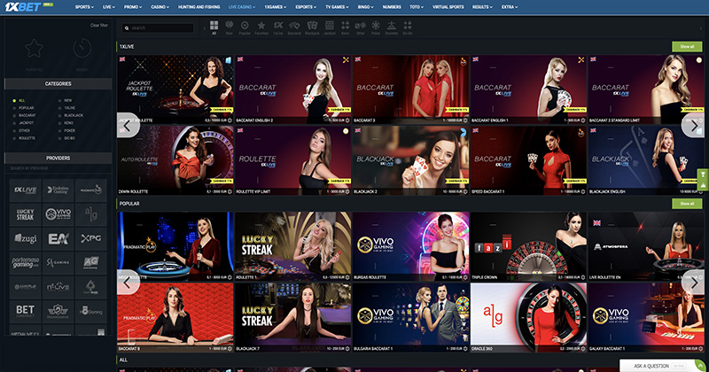The width and height of the screenshot is (709, 372).
Task: Select the Blackjack filter icon
Action: 312,27
